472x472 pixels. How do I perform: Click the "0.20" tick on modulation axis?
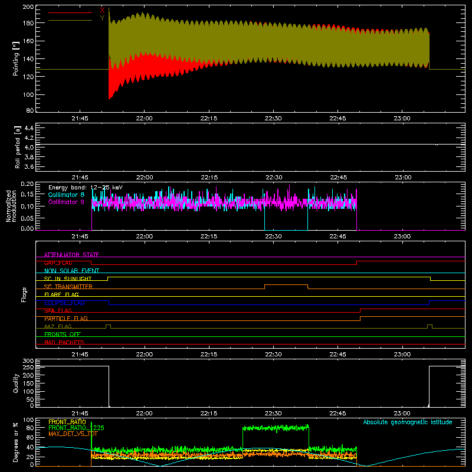(27, 183)
